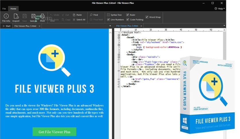This screenshot has width=240, height=139.
Task: Close the left File Viewer Plus 3.html tab
Action: pyautogui.click(x=40, y=26)
